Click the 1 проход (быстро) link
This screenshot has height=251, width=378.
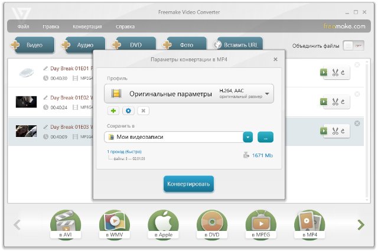pyautogui.click(x=124, y=152)
